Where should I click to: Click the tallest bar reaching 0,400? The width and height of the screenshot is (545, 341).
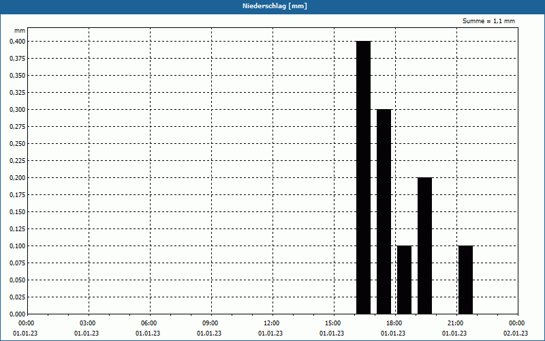click(364, 177)
